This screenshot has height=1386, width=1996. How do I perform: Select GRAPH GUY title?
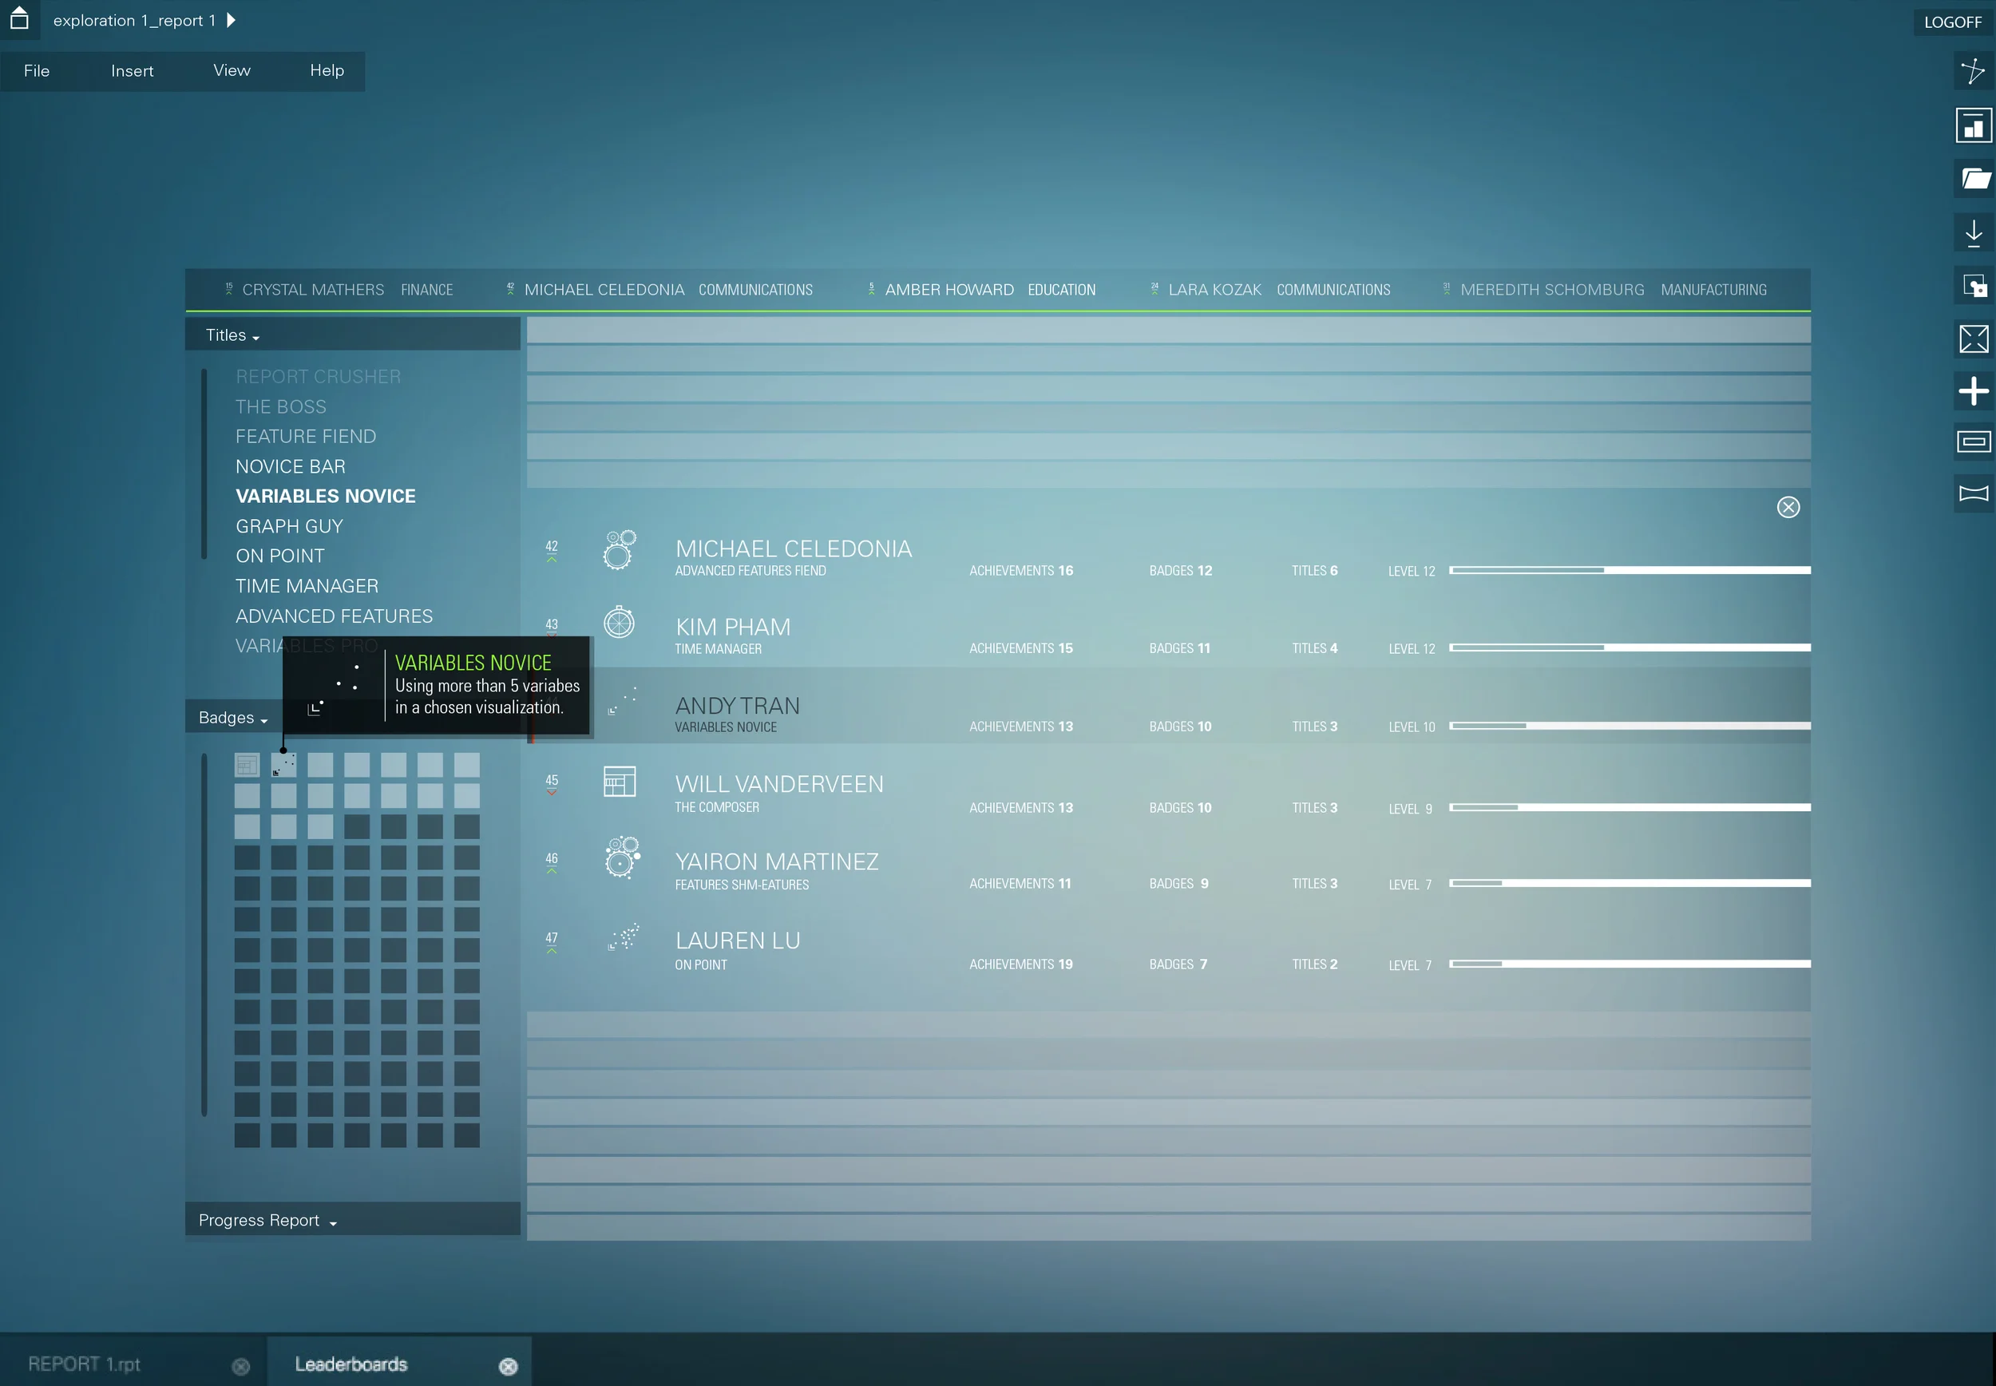(x=289, y=526)
